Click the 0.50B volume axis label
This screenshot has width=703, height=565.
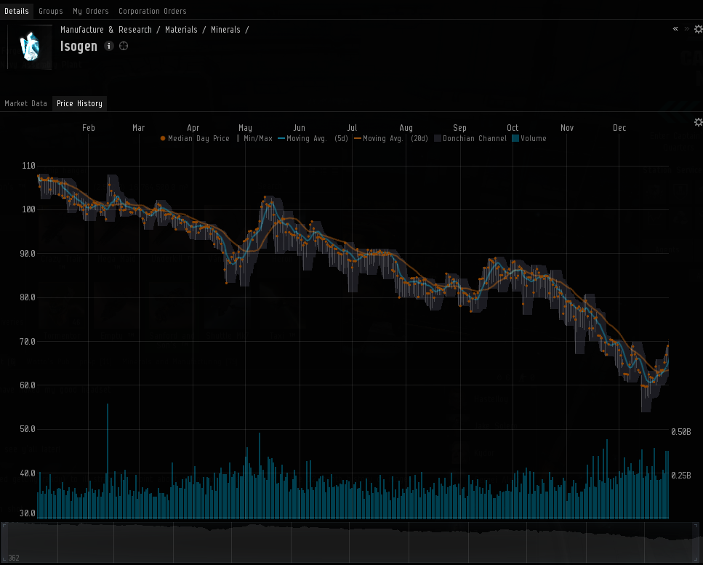click(680, 432)
